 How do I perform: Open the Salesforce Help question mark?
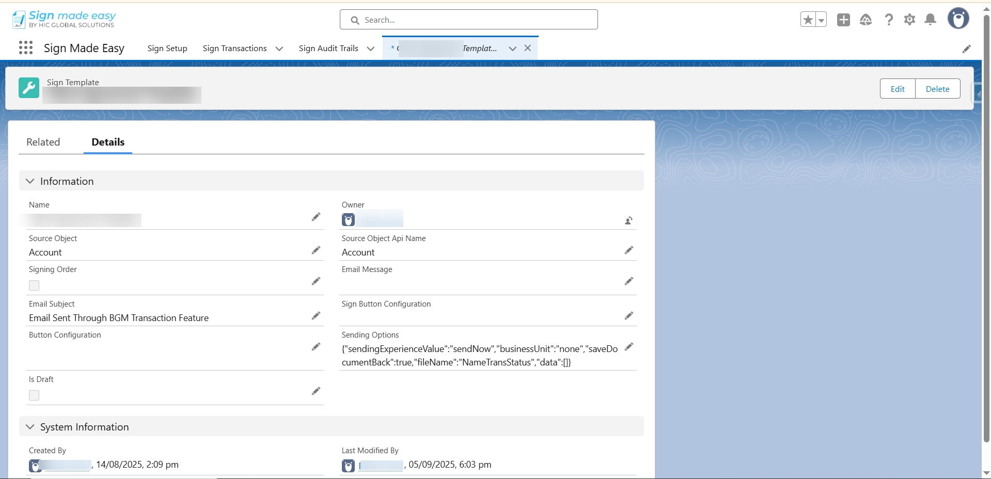(889, 20)
